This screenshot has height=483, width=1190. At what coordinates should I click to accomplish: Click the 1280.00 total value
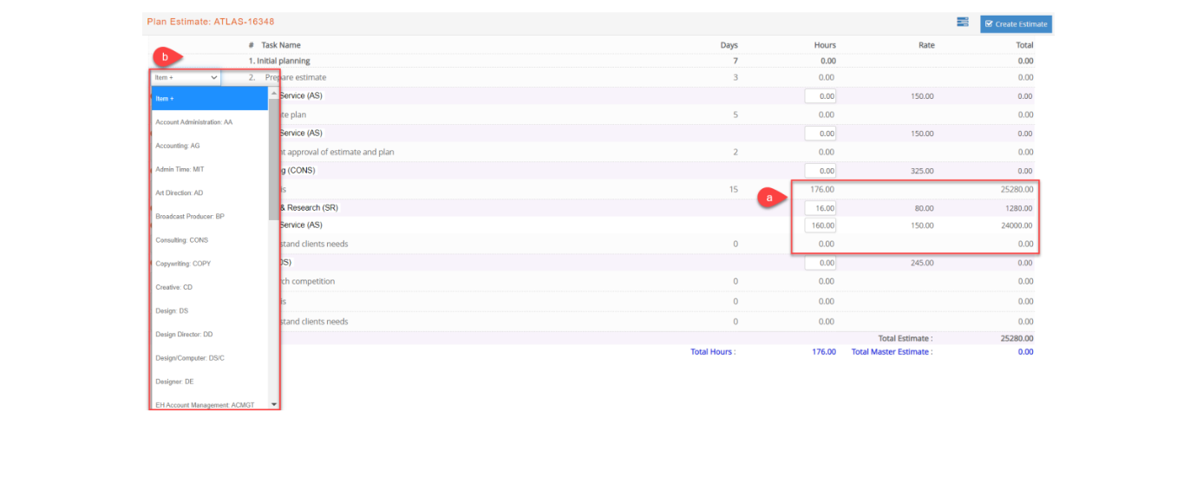(x=1018, y=208)
